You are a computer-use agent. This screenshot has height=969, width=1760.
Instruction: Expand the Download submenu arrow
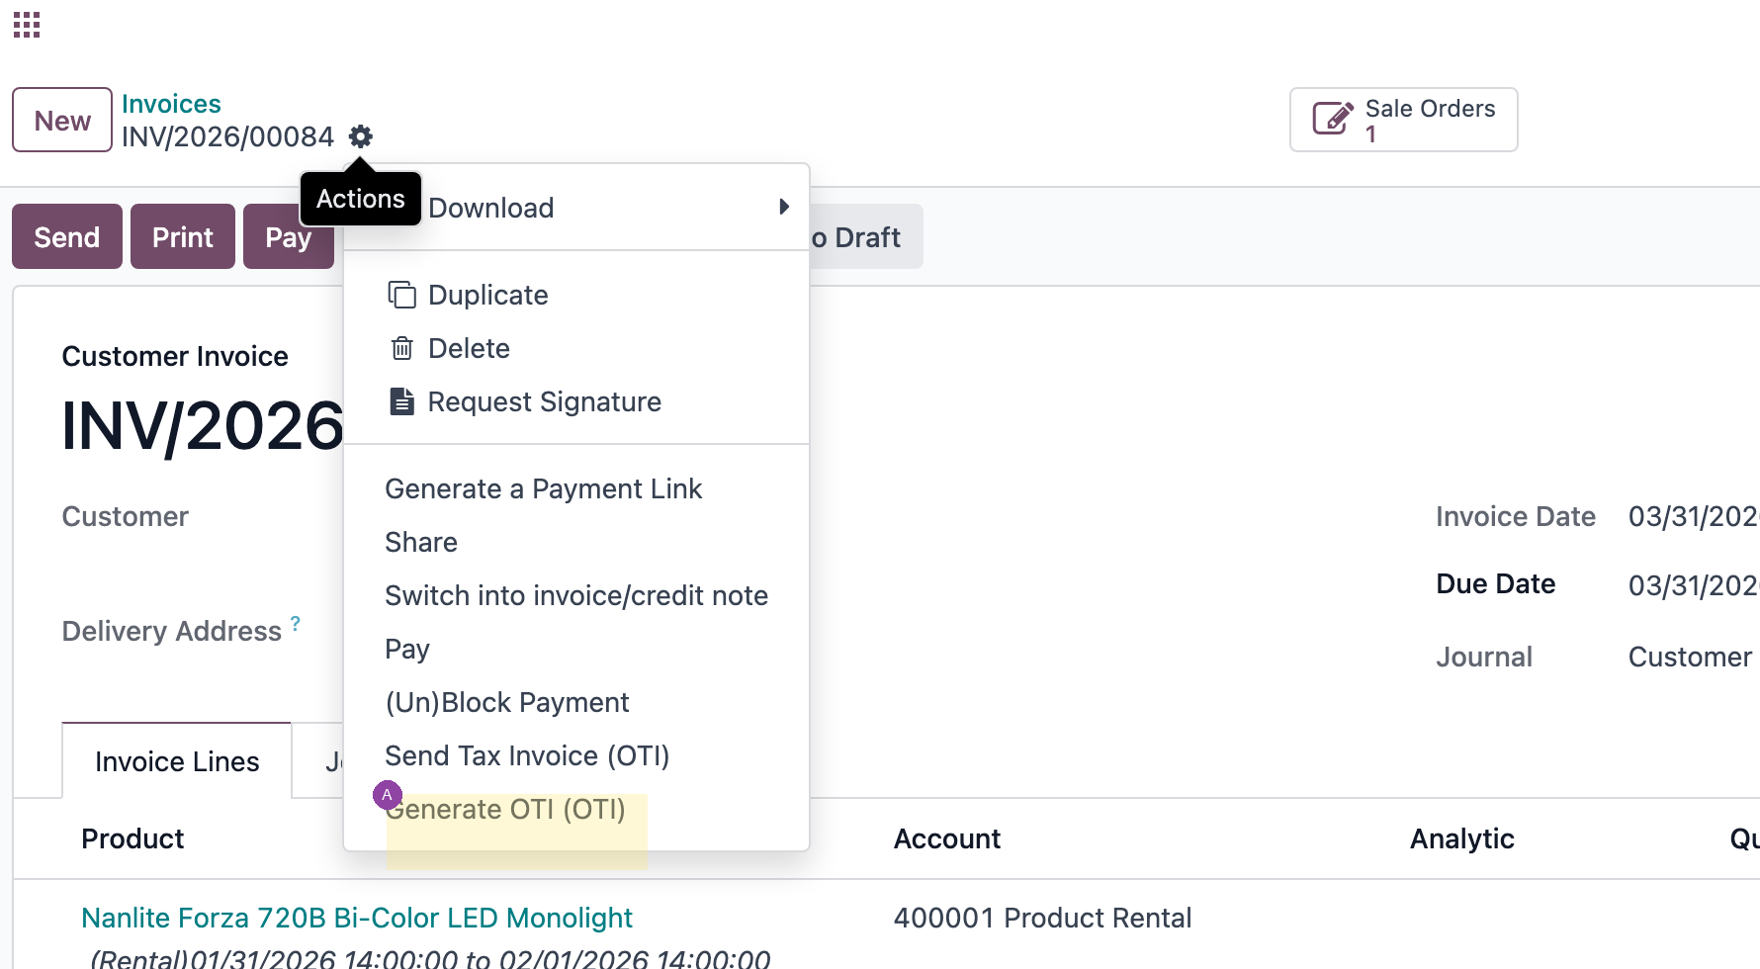point(784,207)
